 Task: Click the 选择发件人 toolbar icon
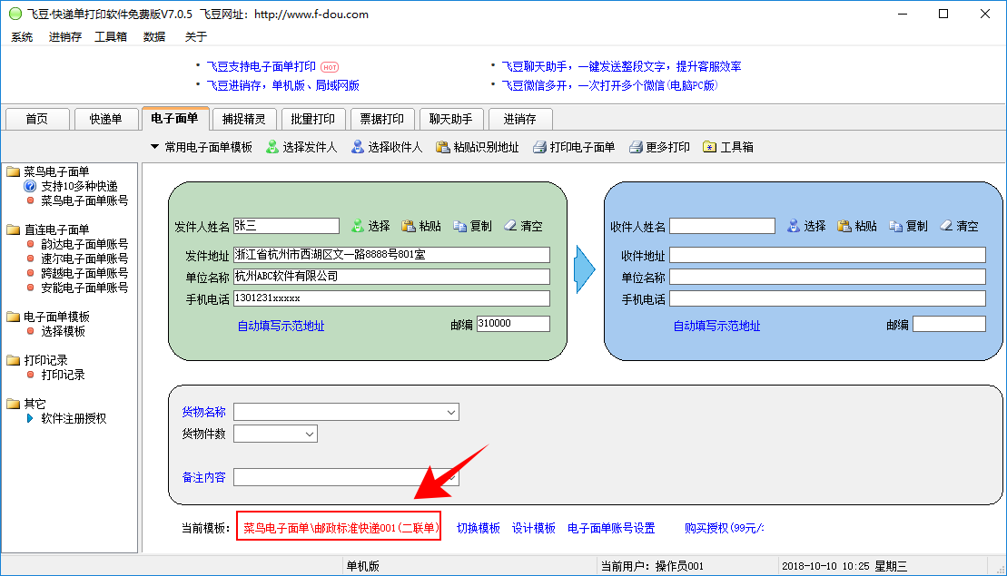click(x=272, y=147)
